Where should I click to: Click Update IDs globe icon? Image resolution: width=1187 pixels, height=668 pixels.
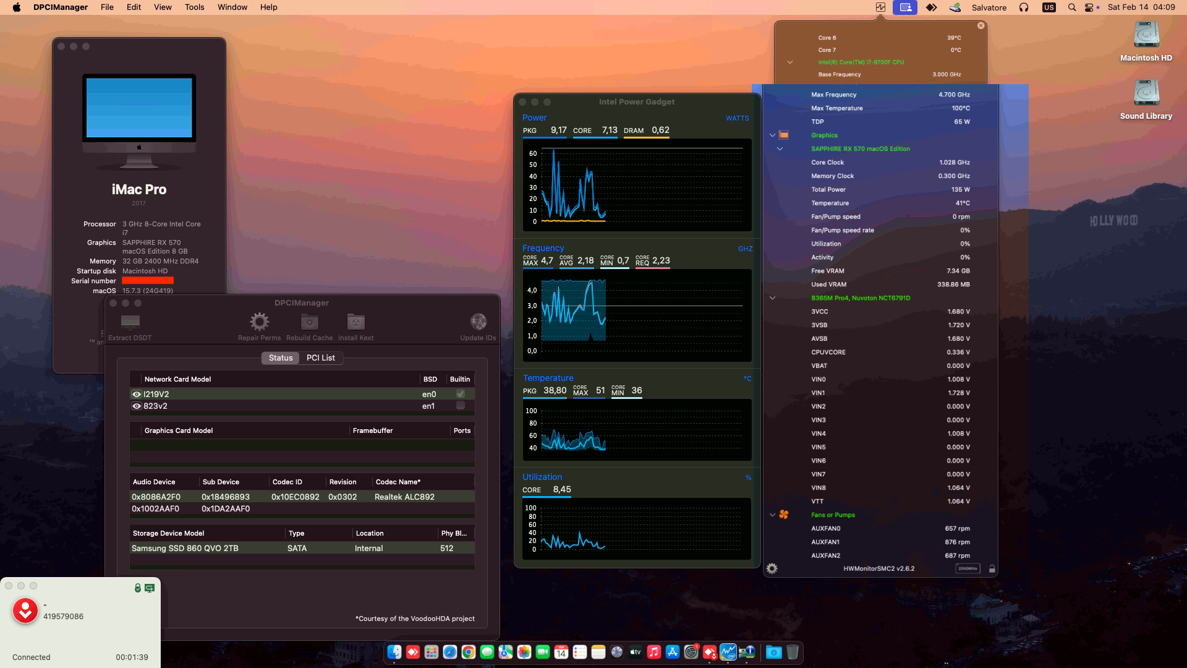(x=478, y=322)
